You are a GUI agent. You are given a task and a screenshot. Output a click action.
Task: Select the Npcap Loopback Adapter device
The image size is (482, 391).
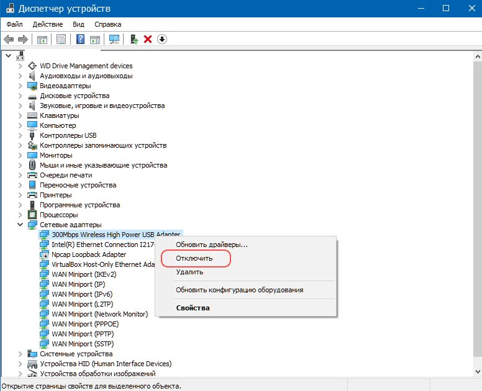click(89, 254)
